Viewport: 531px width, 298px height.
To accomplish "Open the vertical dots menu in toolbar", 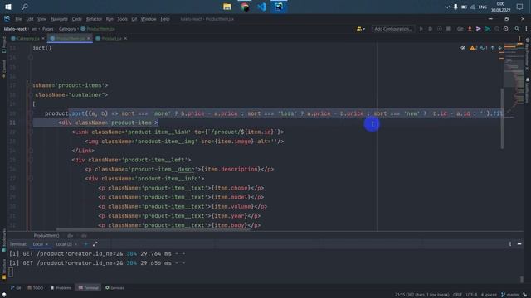I will coord(526,29).
